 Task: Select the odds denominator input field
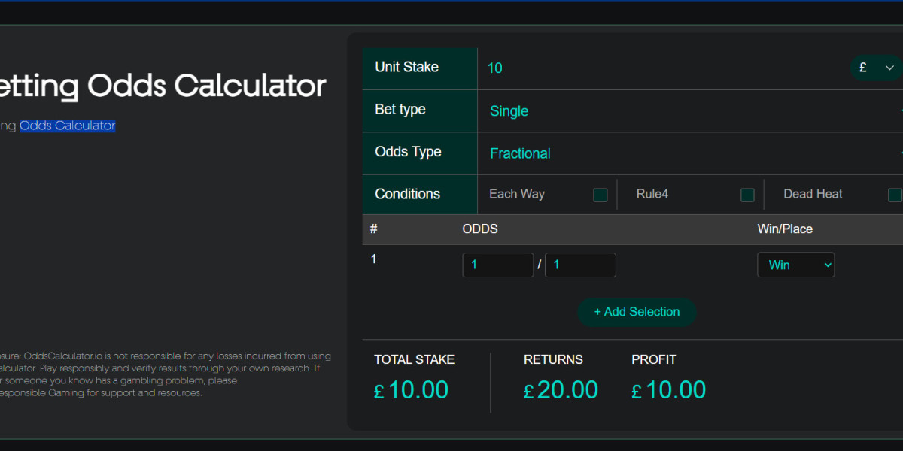click(x=580, y=265)
